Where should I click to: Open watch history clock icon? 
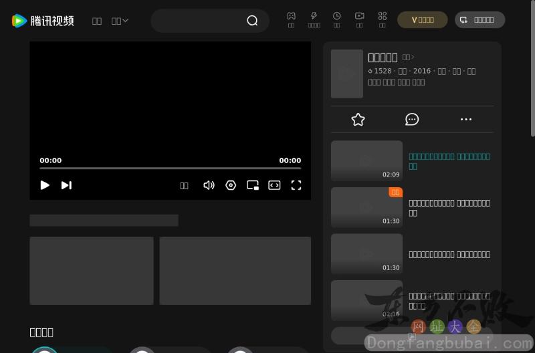pyautogui.click(x=336, y=16)
